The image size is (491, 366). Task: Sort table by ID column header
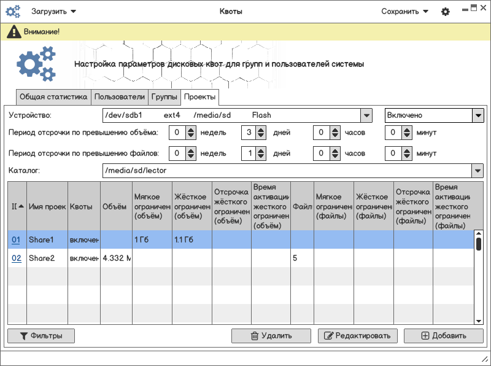tap(17, 206)
